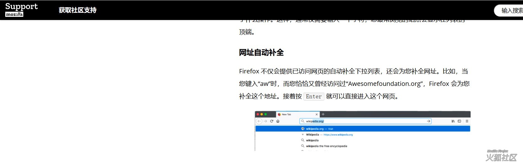
Task: Click the text 顶端。 above the heading
Action: (247, 32)
